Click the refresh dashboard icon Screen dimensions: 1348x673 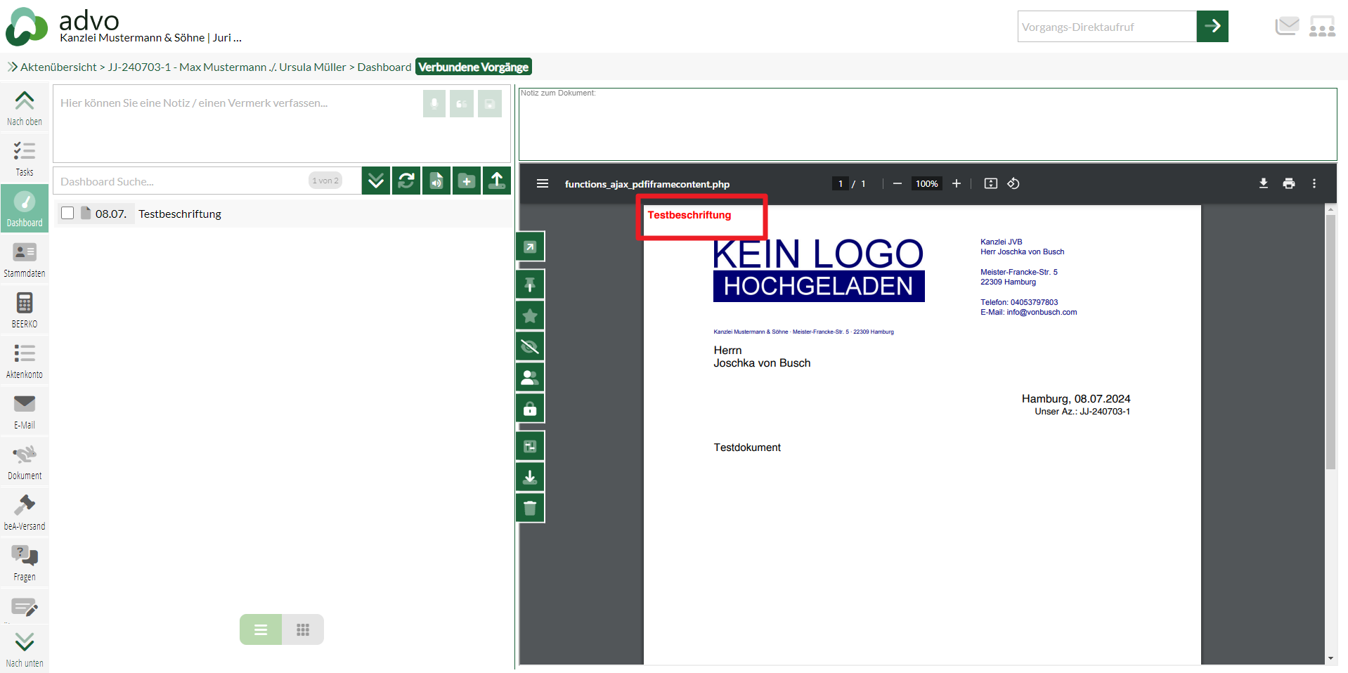click(406, 181)
